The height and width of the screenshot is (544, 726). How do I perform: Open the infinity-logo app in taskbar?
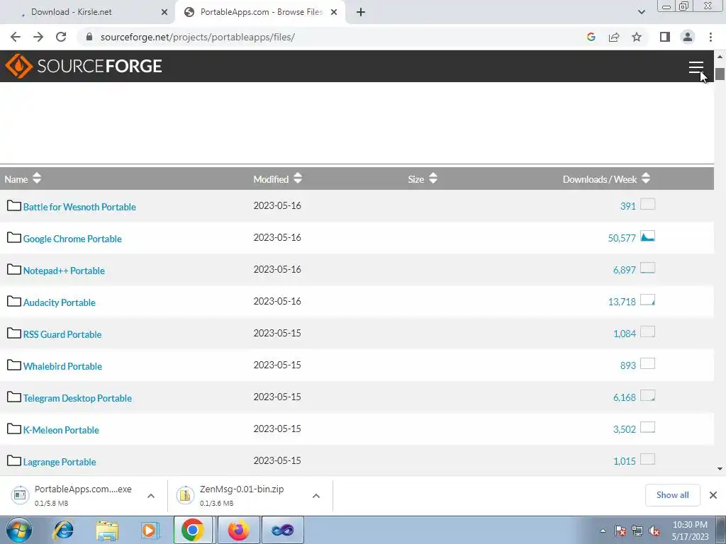point(282,530)
